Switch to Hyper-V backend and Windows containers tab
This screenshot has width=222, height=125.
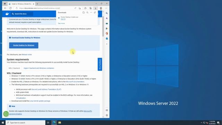39,68
